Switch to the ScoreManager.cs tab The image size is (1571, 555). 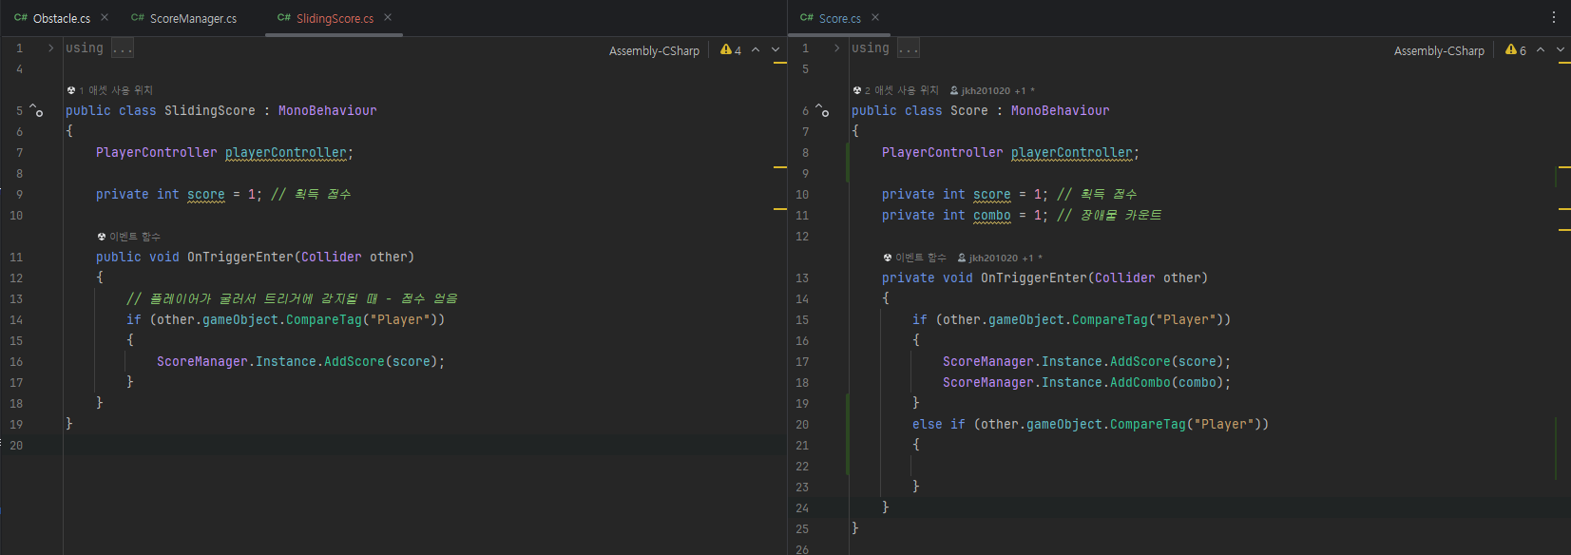[193, 19]
